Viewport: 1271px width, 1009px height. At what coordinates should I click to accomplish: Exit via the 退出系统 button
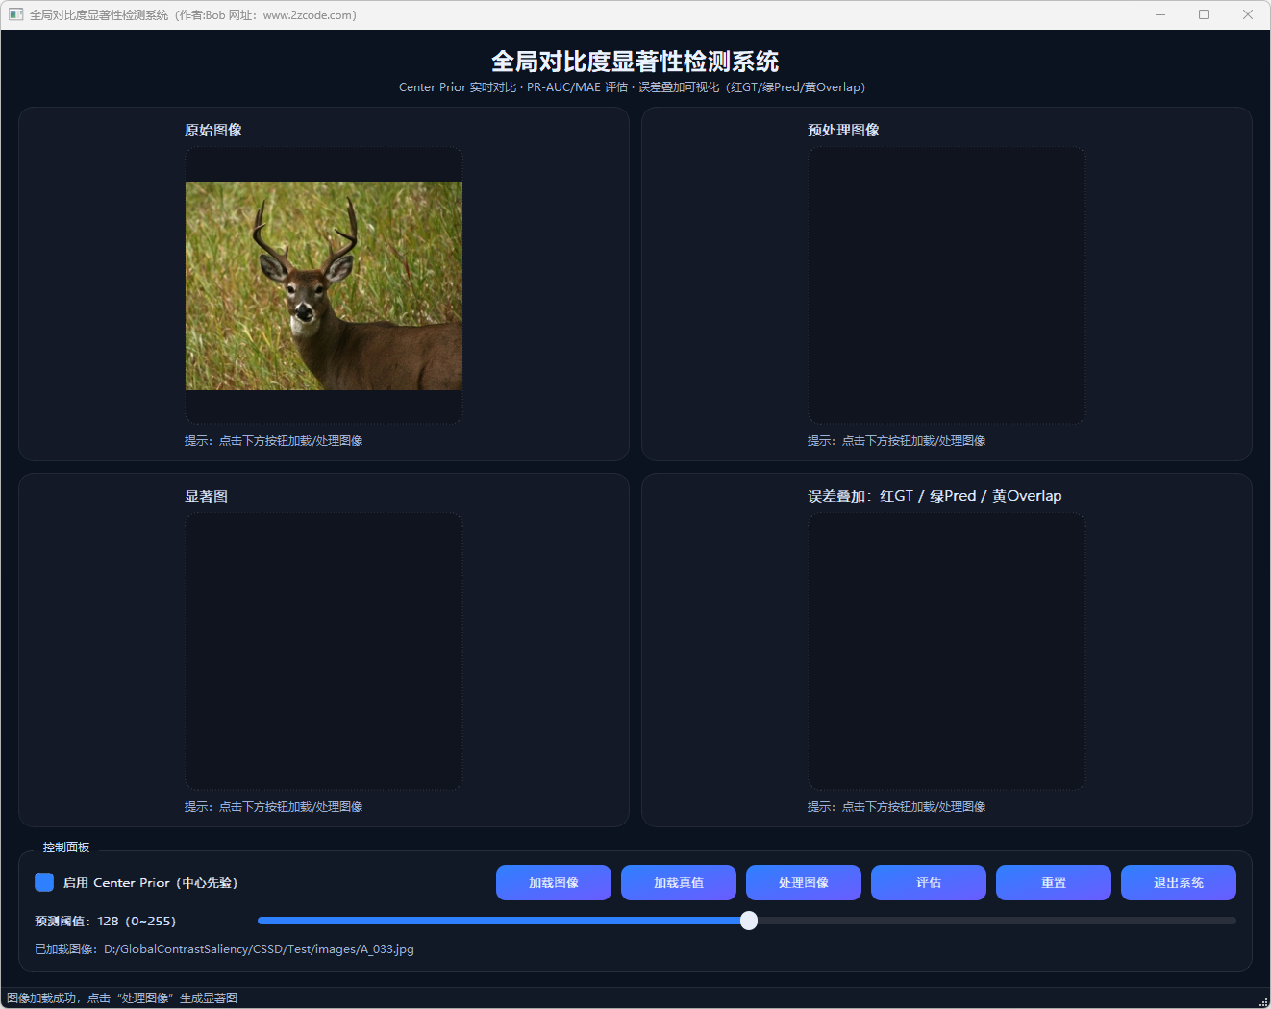click(x=1178, y=882)
